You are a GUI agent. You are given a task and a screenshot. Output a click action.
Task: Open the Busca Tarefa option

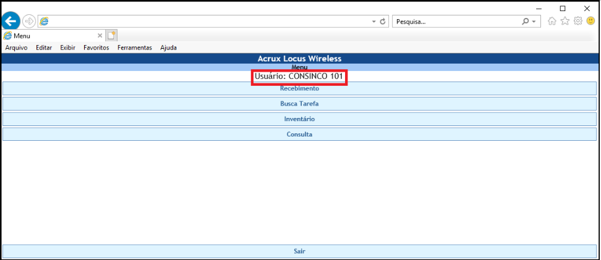tap(300, 104)
